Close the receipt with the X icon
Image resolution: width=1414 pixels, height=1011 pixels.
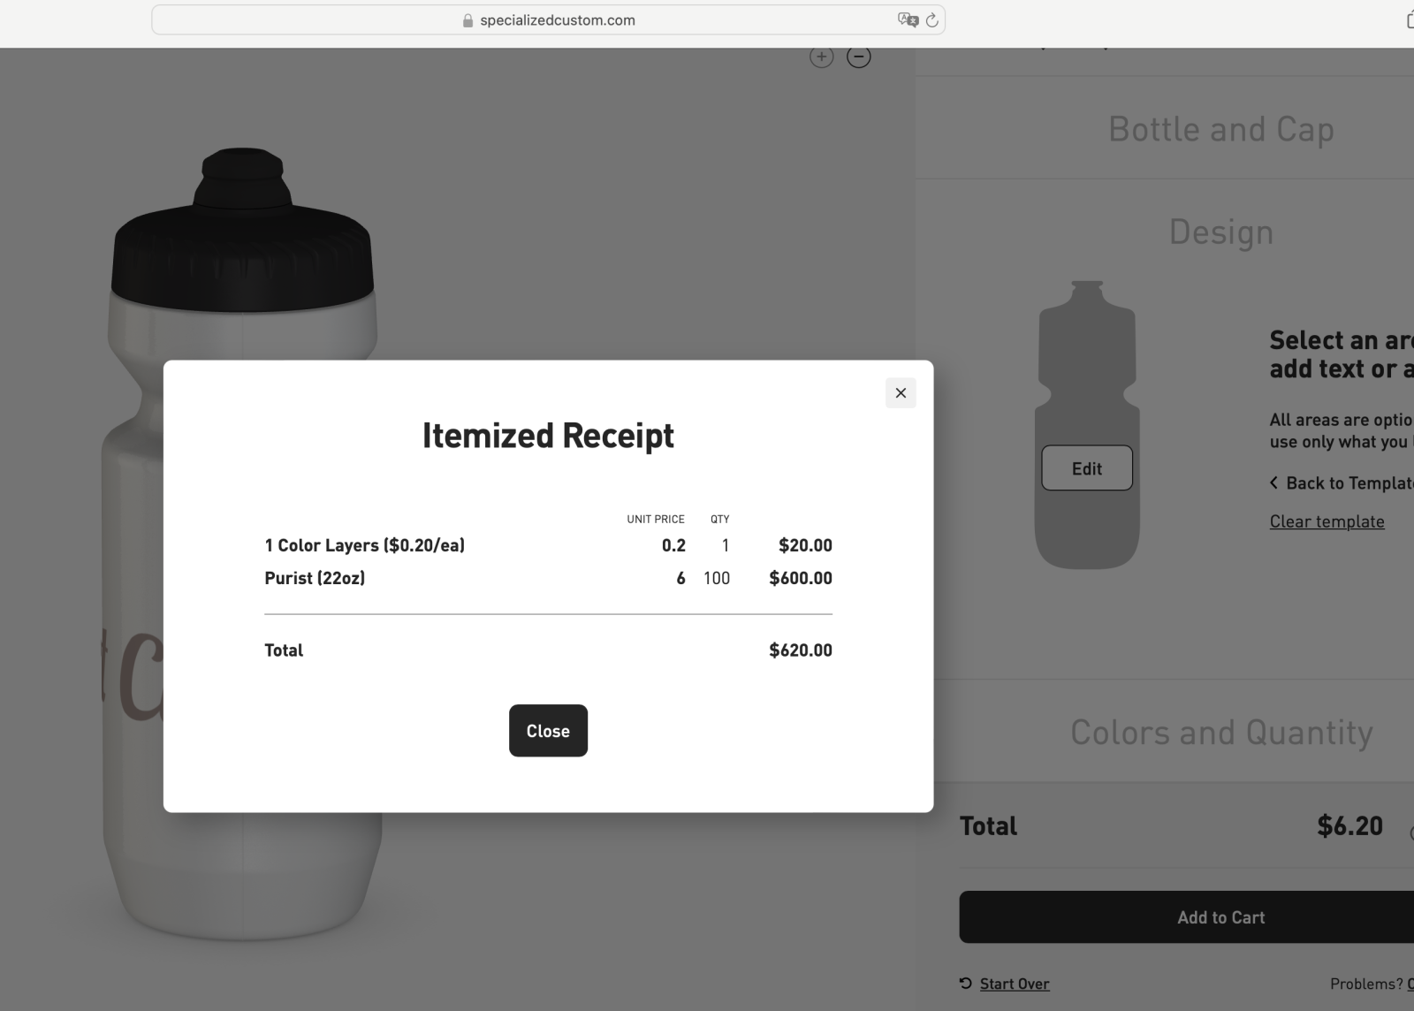coord(901,393)
